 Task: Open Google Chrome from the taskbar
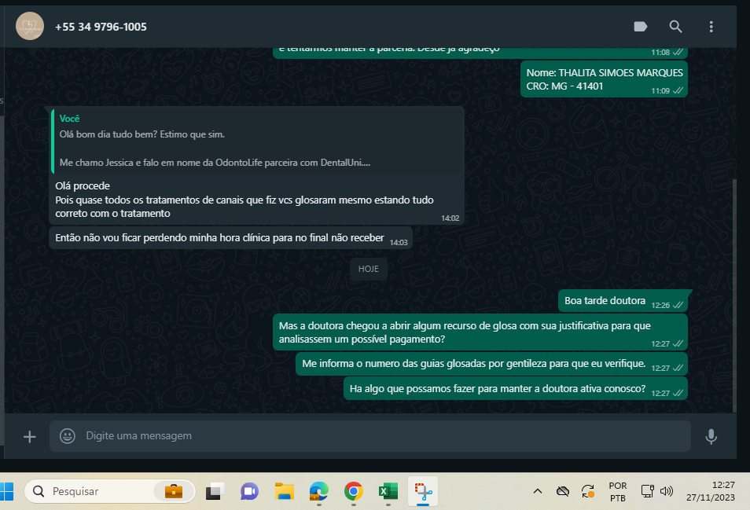point(354,491)
